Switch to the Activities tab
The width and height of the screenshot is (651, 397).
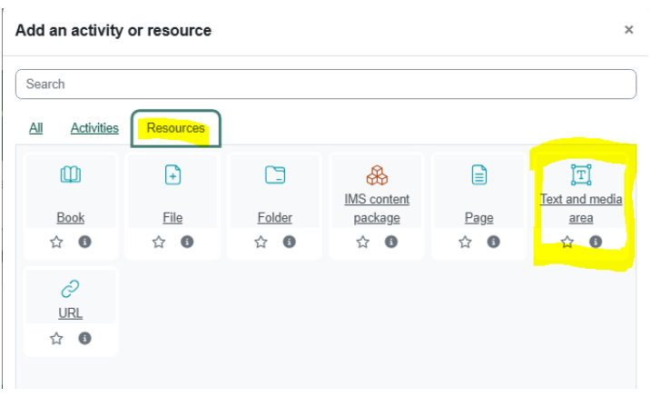point(94,128)
